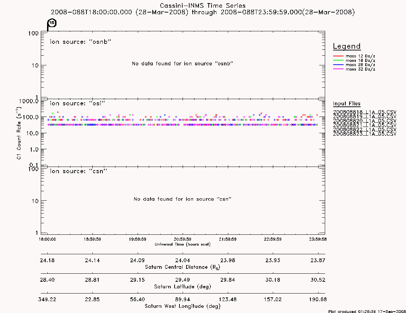
Task: Click the green mass 18 legend line
Action: coord(338,61)
